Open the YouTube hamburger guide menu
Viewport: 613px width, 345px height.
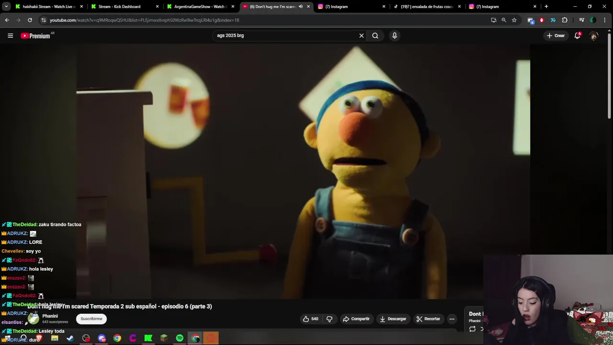10,35
